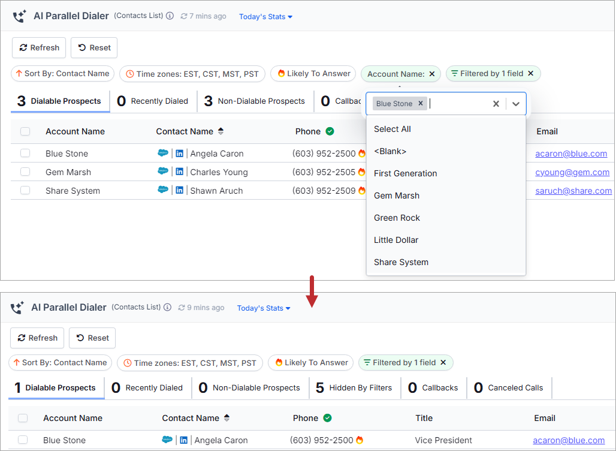Viewport: 616px width, 451px height.
Task: Open the cyoung@gem.com email link
Action: [x=572, y=172]
